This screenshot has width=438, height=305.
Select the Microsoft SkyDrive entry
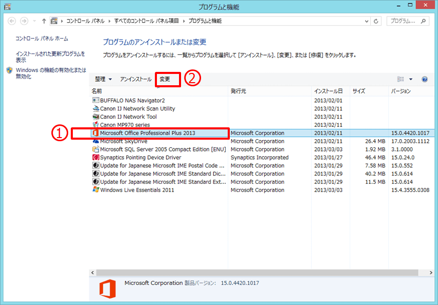pyautogui.click(x=124, y=141)
